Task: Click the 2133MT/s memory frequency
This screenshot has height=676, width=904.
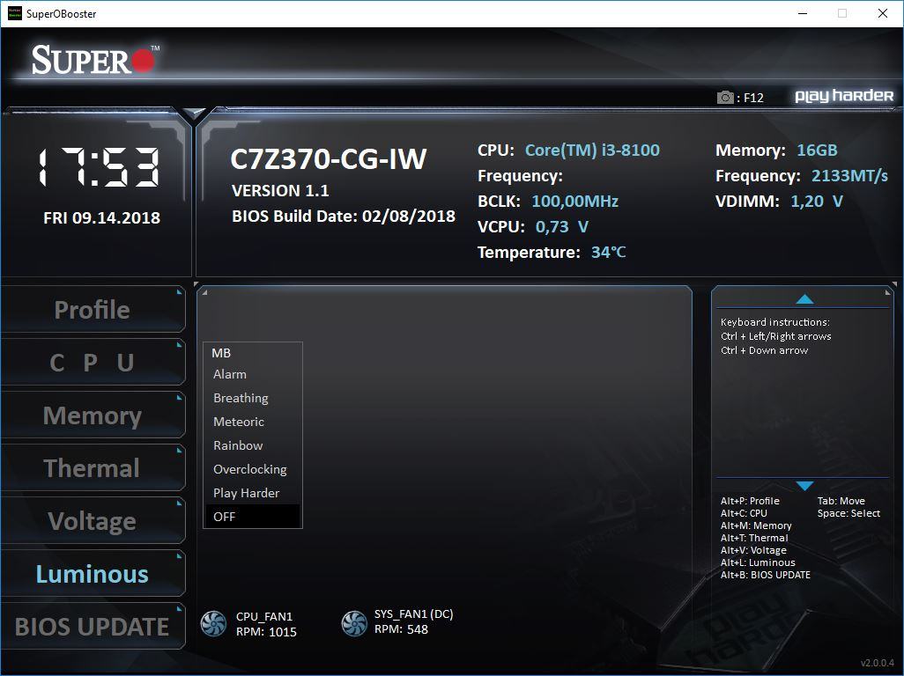Action: [x=849, y=176]
